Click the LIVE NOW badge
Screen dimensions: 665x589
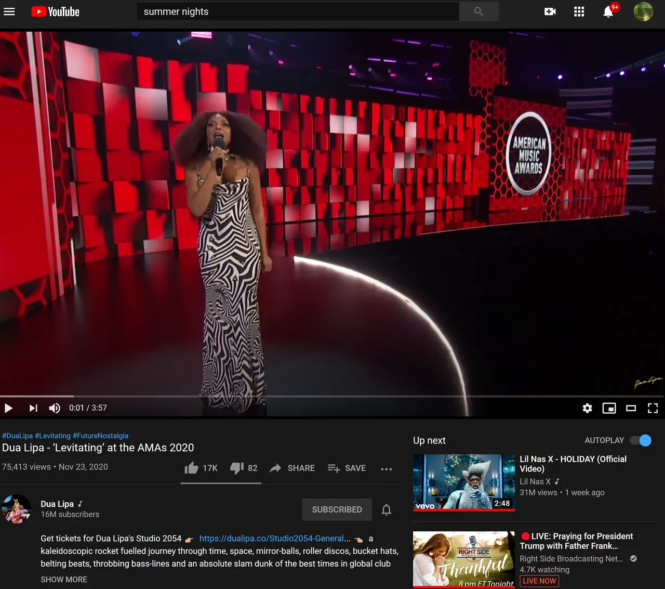click(x=539, y=581)
